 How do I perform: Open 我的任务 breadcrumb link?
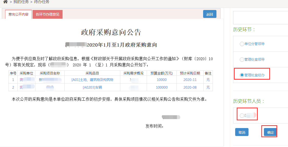pos(21,2)
